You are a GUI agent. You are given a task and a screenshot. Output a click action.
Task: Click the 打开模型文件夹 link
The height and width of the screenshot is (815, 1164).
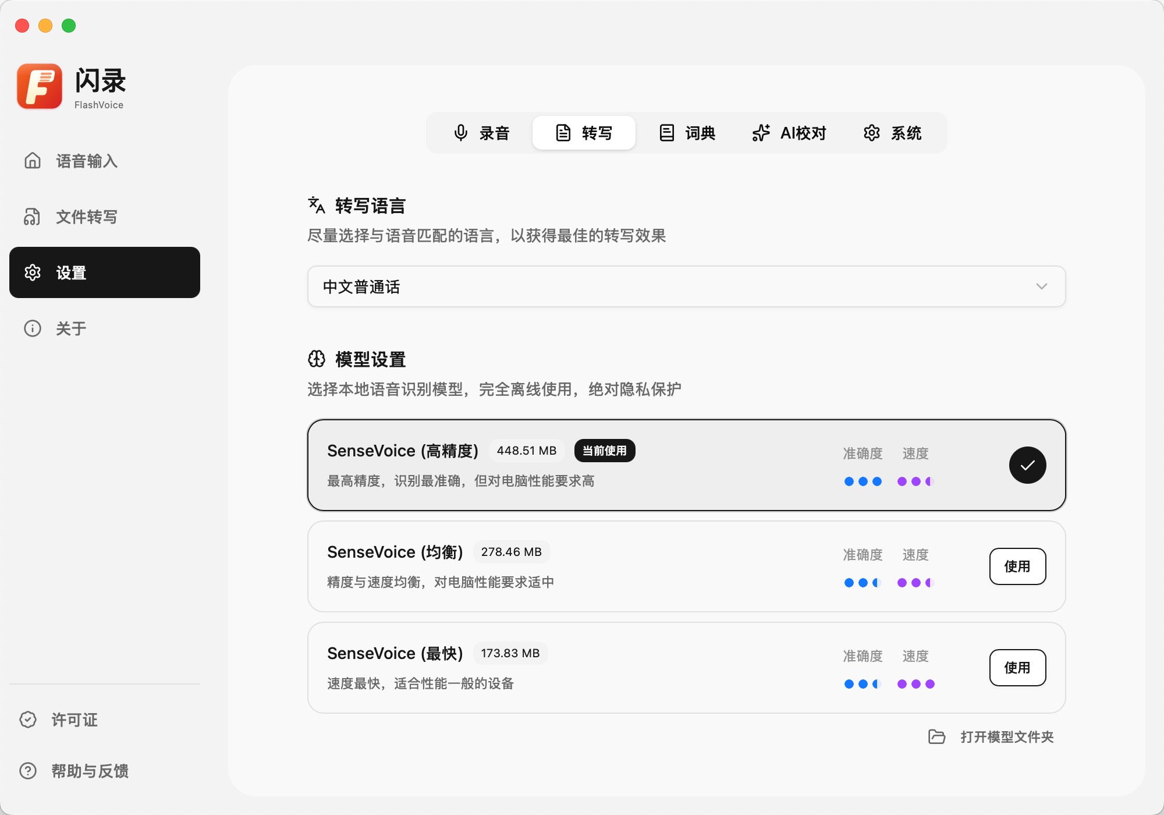click(1006, 736)
